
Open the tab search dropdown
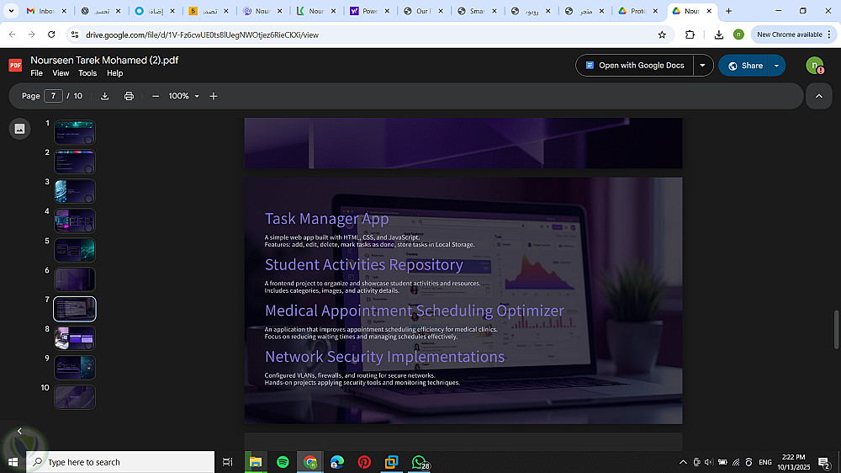pos(11,11)
